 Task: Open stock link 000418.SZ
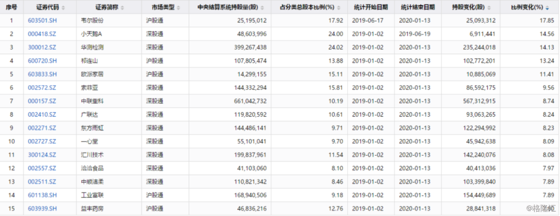pyautogui.click(x=42, y=34)
